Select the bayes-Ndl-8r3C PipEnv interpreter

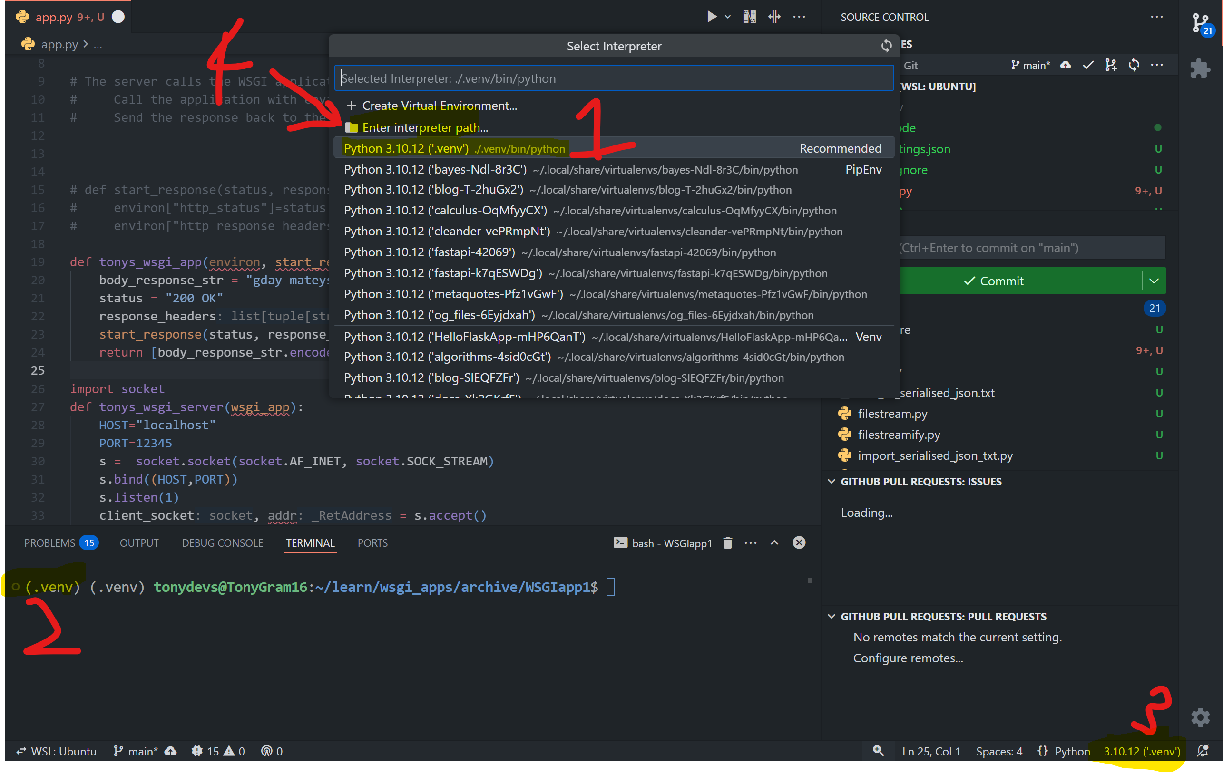(614, 170)
